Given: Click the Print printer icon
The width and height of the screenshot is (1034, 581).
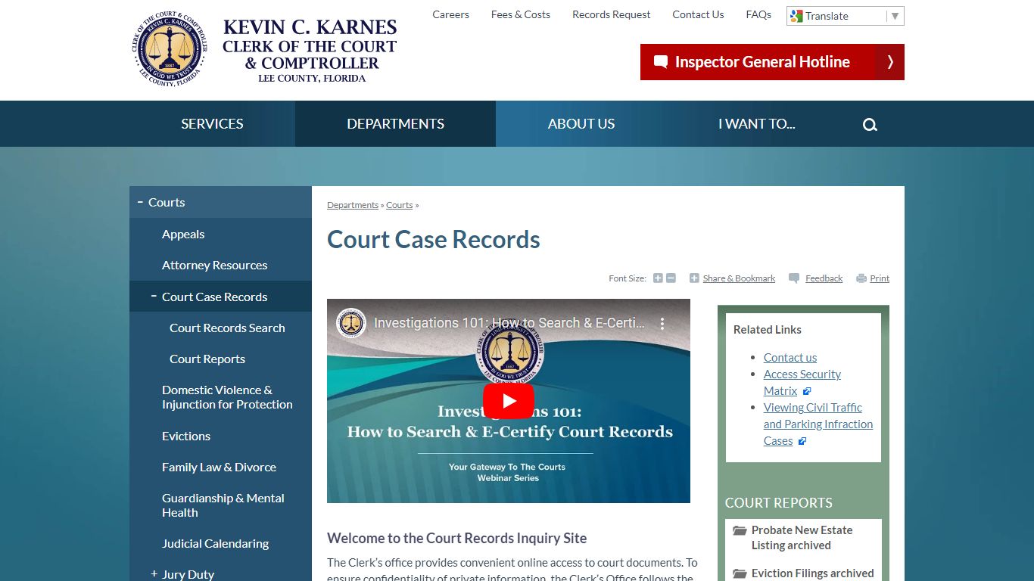Looking at the screenshot, I should (861, 278).
